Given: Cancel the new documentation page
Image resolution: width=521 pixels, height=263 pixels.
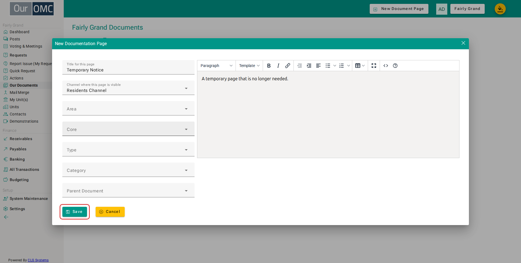Looking at the screenshot, I should 110,212.
